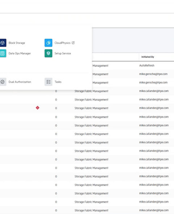Viewport: 174px width, 214px height.
Task: Click the red error diamond icon
Action: click(38, 108)
